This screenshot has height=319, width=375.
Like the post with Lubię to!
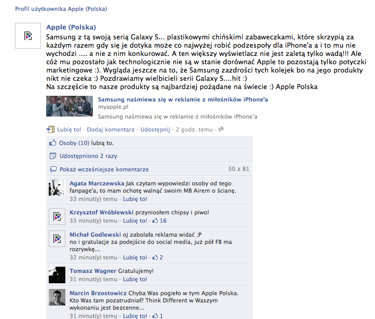coord(69,129)
